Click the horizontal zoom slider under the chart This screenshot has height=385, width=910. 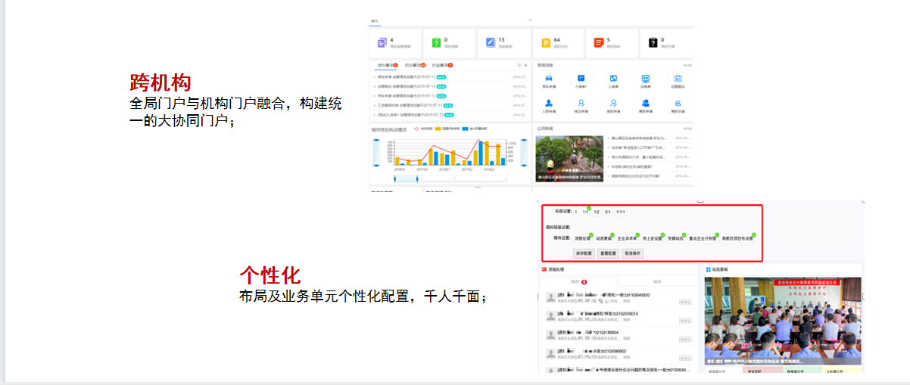[449, 178]
